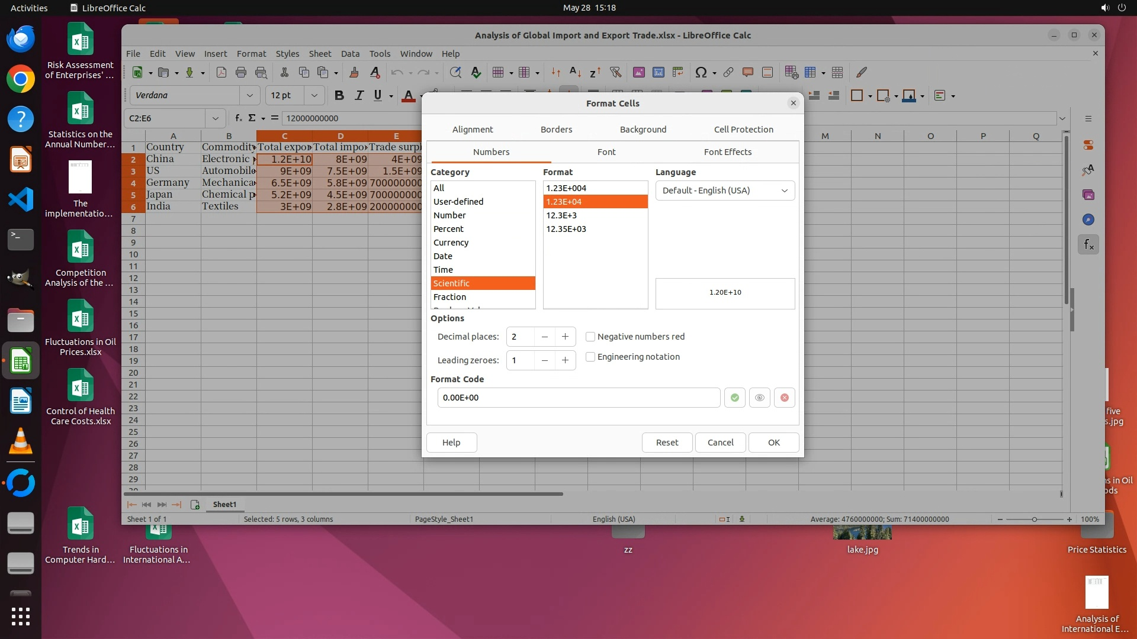Viewport: 1137px width, 639px height.
Task: Click the Reset button
Action: tap(667, 443)
